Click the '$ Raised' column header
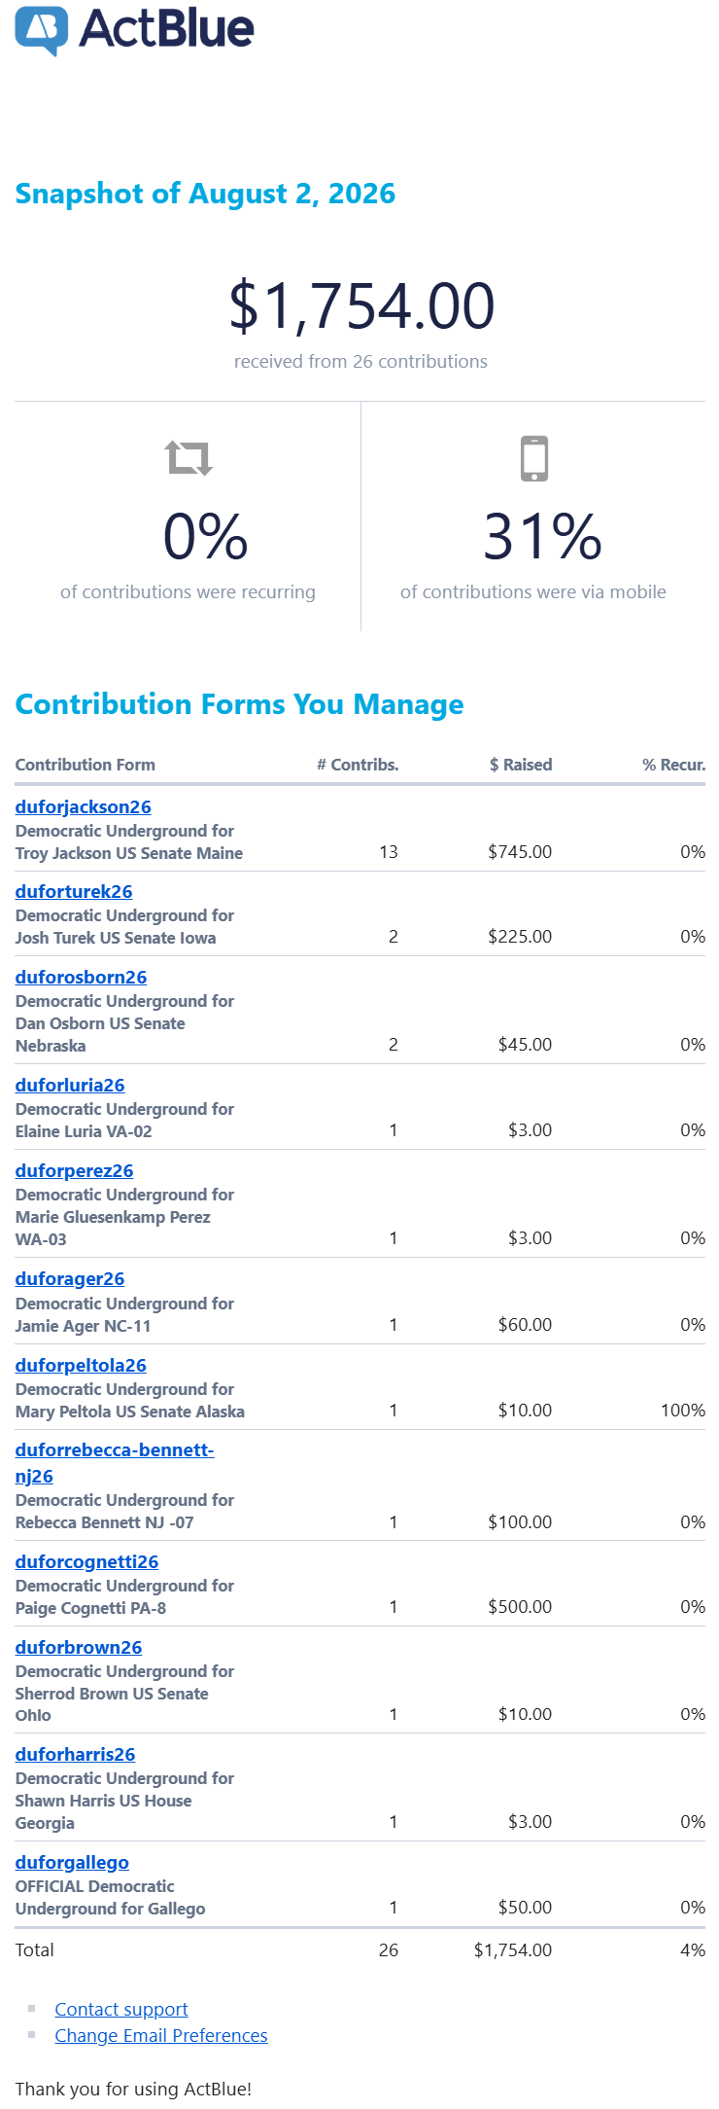This screenshot has height=2109, width=719. pyautogui.click(x=521, y=765)
